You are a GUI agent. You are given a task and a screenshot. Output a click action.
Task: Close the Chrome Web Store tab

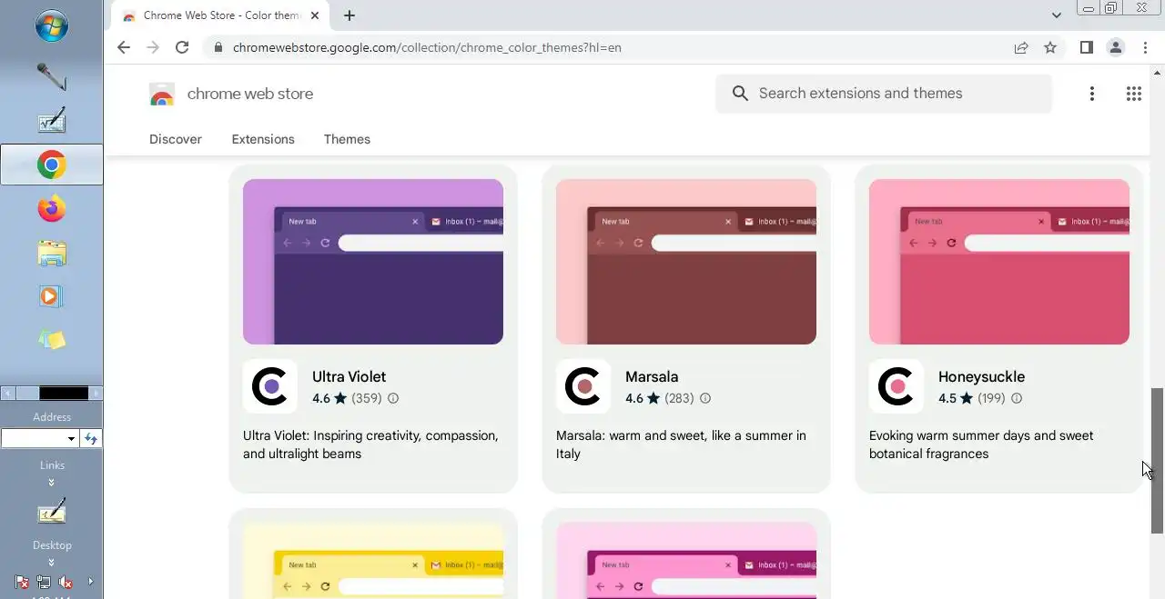[313, 15]
